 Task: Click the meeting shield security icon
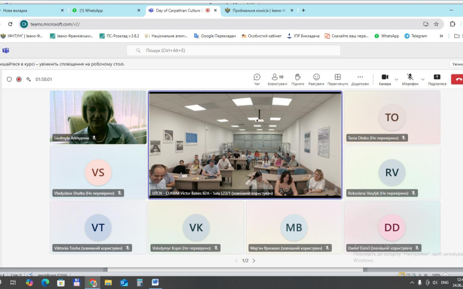[x=9, y=79]
